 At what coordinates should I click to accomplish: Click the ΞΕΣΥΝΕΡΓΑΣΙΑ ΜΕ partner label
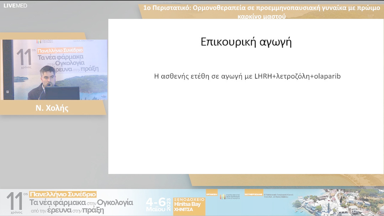253,195
